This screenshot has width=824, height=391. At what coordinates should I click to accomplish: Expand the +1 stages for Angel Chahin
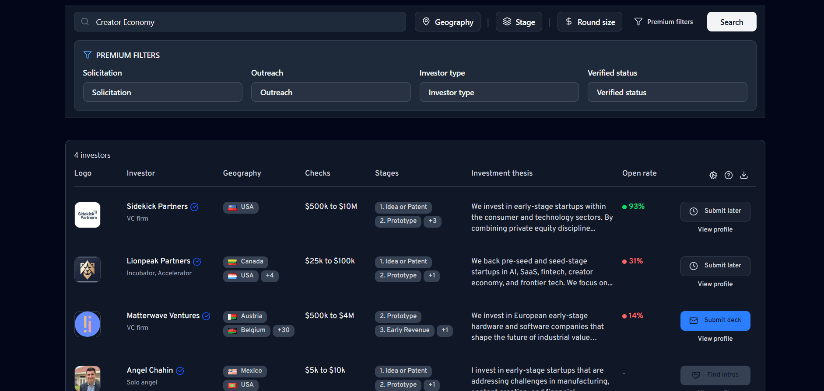tap(432, 385)
